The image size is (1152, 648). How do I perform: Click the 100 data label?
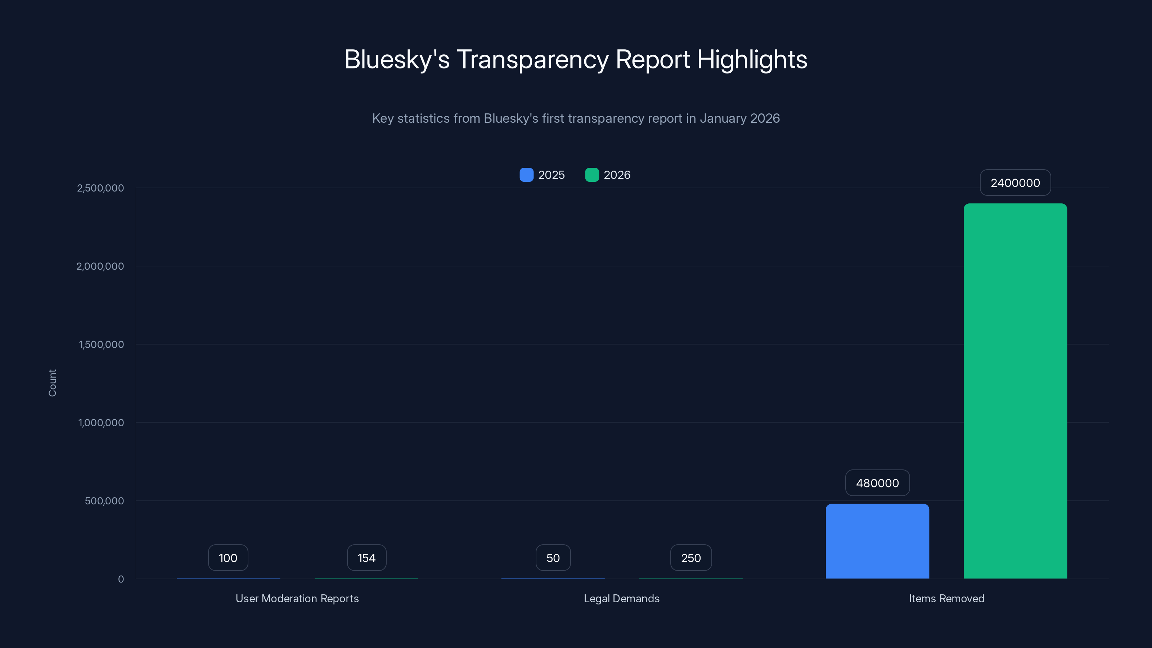[228, 558]
